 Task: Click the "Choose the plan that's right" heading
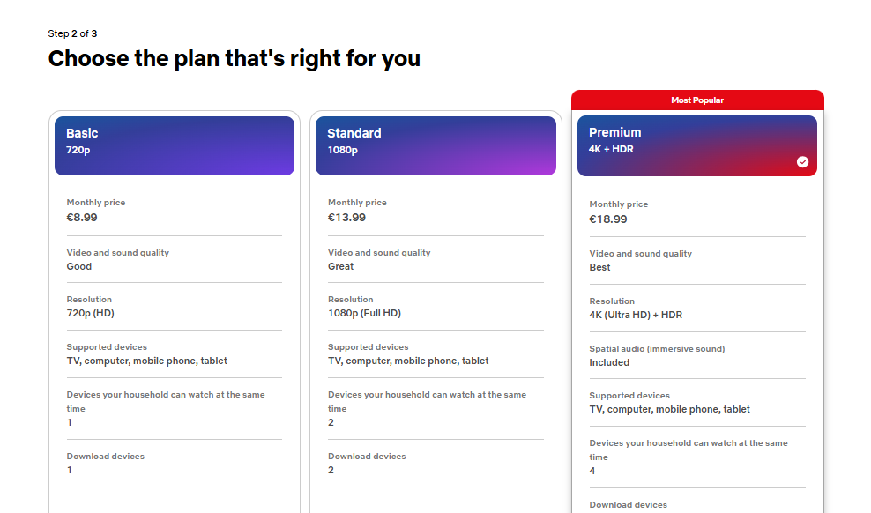click(234, 59)
